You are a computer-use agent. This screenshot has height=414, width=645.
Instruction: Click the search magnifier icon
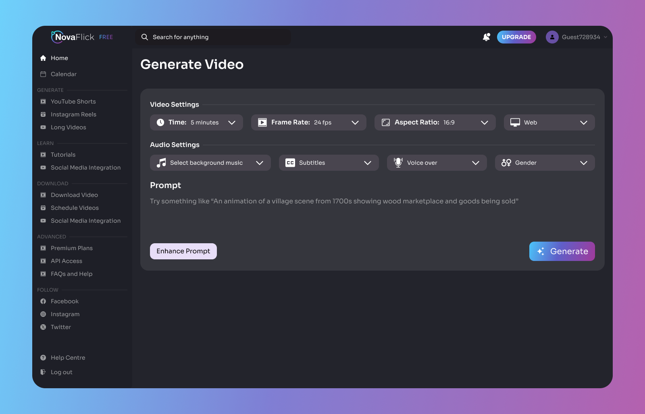(x=145, y=37)
